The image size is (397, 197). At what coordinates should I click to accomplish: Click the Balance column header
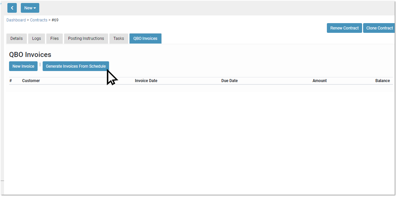coord(382,81)
